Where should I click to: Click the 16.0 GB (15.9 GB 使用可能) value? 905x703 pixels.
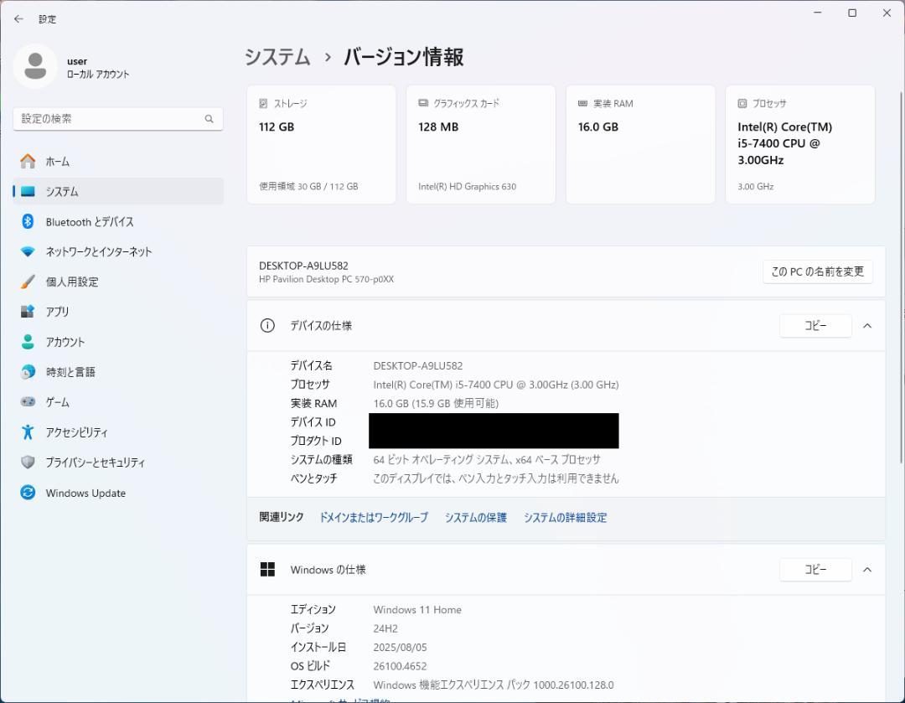pyautogui.click(x=436, y=403)
